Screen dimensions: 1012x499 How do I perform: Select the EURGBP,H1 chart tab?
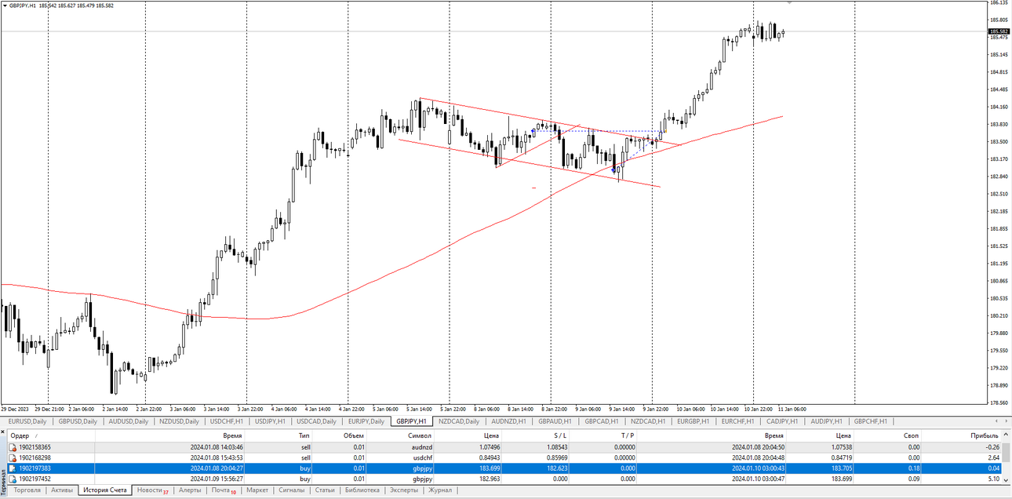[x=693, y=421]
